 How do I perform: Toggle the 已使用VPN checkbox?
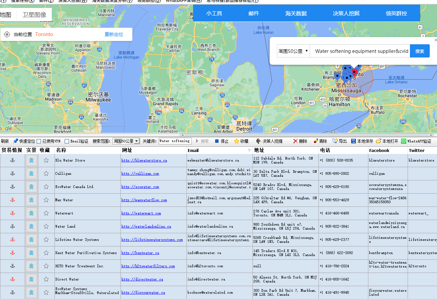click(39, 141)
